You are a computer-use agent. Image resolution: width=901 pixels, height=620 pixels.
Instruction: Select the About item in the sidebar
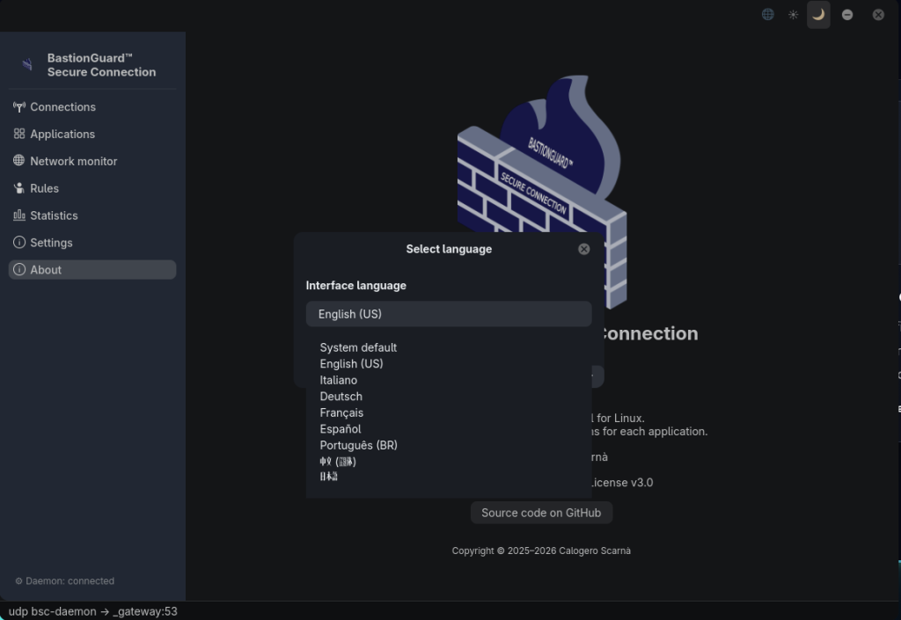(92, 270)
